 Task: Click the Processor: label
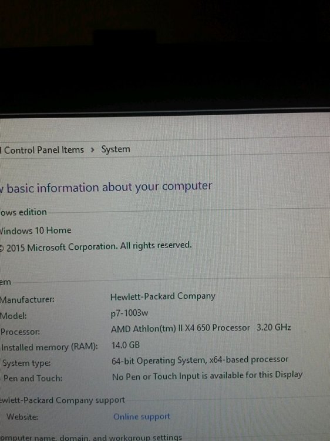20,332
